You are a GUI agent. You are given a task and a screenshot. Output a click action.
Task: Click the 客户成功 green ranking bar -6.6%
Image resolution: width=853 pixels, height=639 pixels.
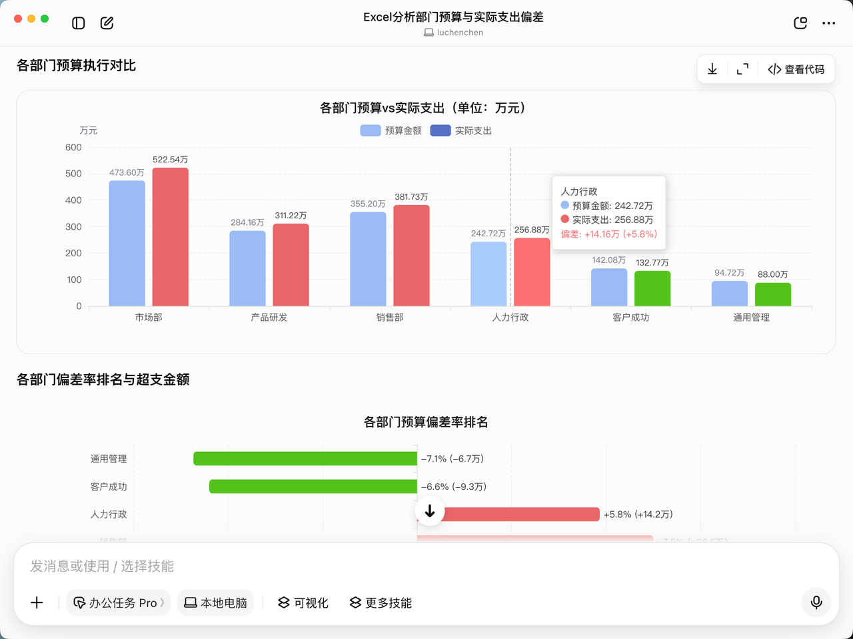click(x=313, y=487)
